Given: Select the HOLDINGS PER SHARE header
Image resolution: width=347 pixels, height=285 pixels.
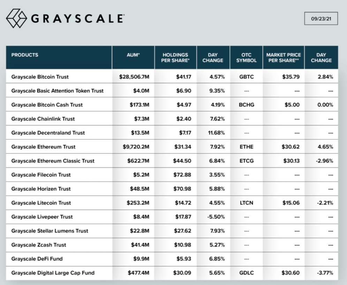Looking at the screenshot, I should pyautogui.click(x=175, y=58).
